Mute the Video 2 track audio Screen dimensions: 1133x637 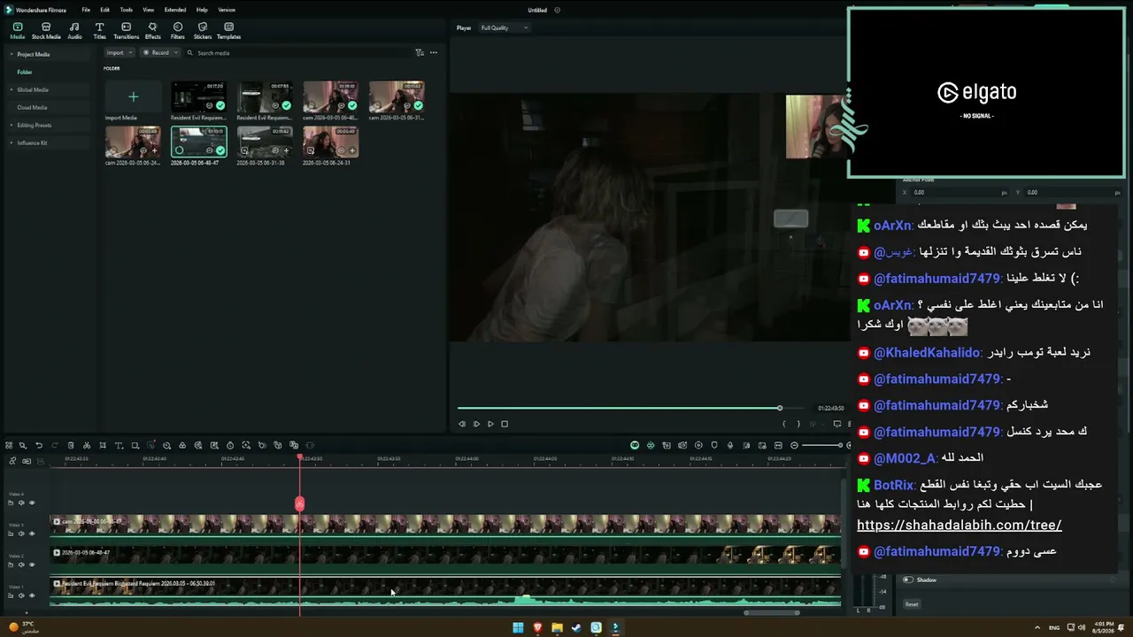pyautogui.click(x=21, y=564)
